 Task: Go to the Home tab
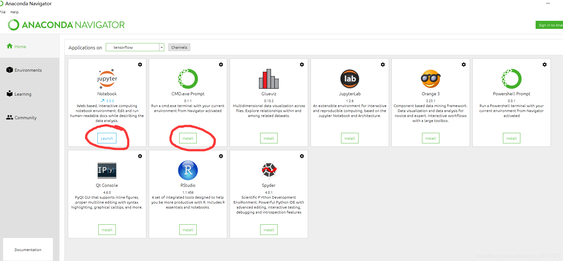tap(30, 46)
